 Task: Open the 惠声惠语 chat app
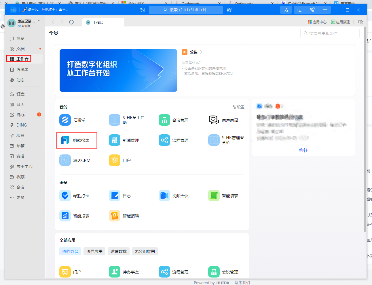tap(214, 120)
